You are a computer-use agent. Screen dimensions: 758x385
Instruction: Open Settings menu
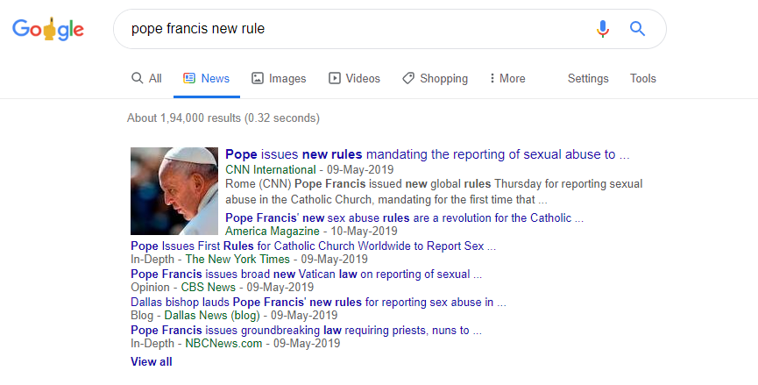(588, 78)
